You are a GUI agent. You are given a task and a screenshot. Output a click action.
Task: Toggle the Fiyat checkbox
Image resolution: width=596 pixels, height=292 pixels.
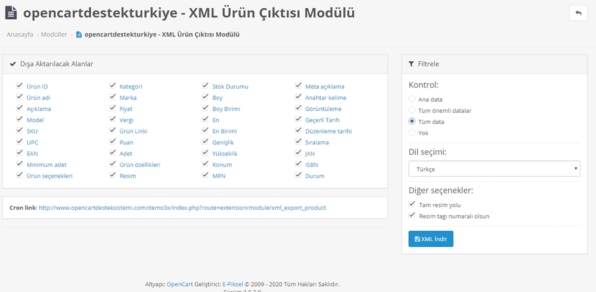tap(112, 108)
